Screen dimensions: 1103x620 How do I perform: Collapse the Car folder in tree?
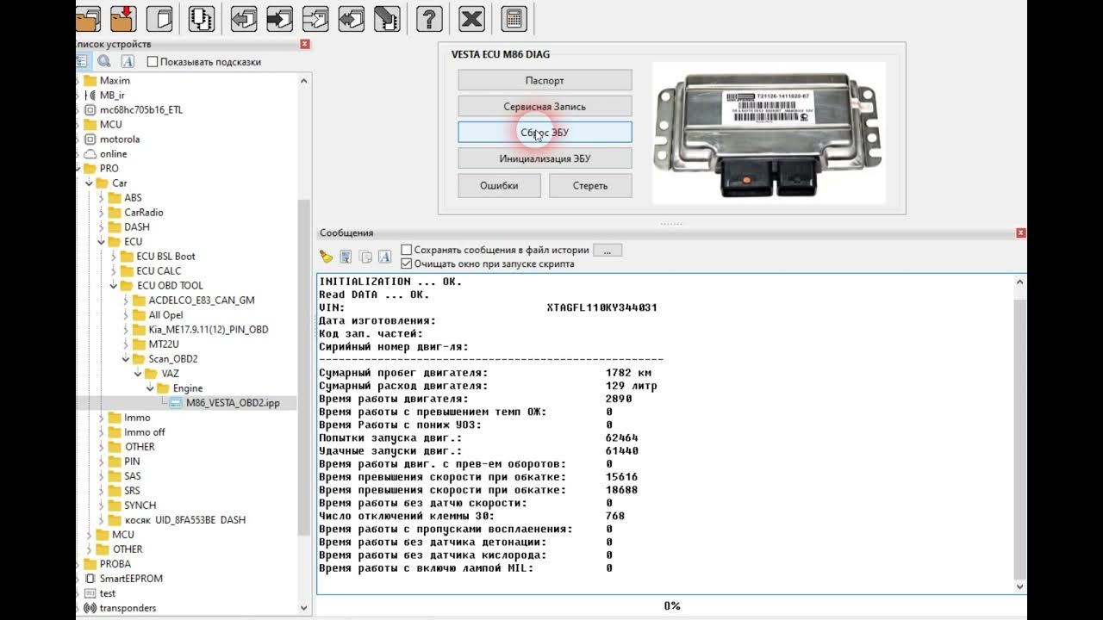point(89,183)
